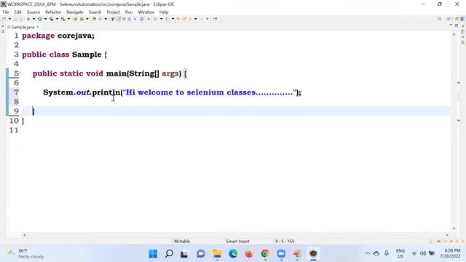
Task: Minimize the editor area
Action: [x=451, y=25]
